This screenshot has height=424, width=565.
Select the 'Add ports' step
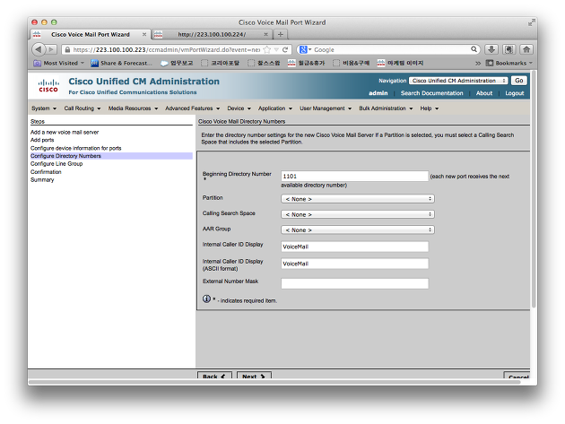[x=42, y=140]
